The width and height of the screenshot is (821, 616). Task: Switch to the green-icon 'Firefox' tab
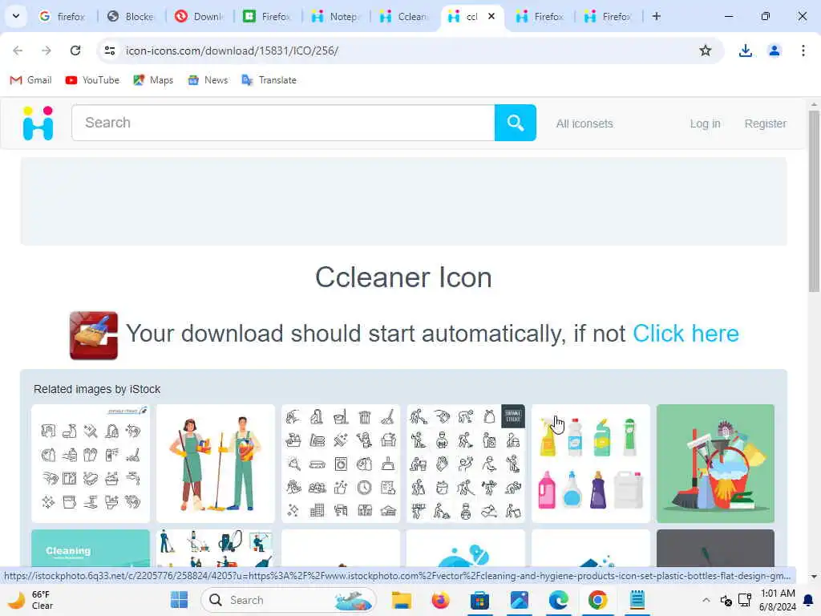(x=268, y=17)
